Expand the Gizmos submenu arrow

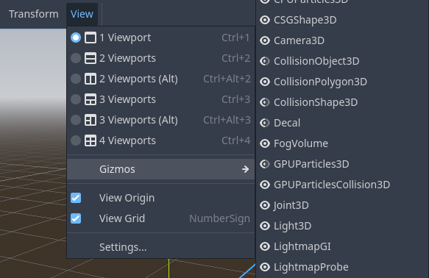tap(246, 169)
